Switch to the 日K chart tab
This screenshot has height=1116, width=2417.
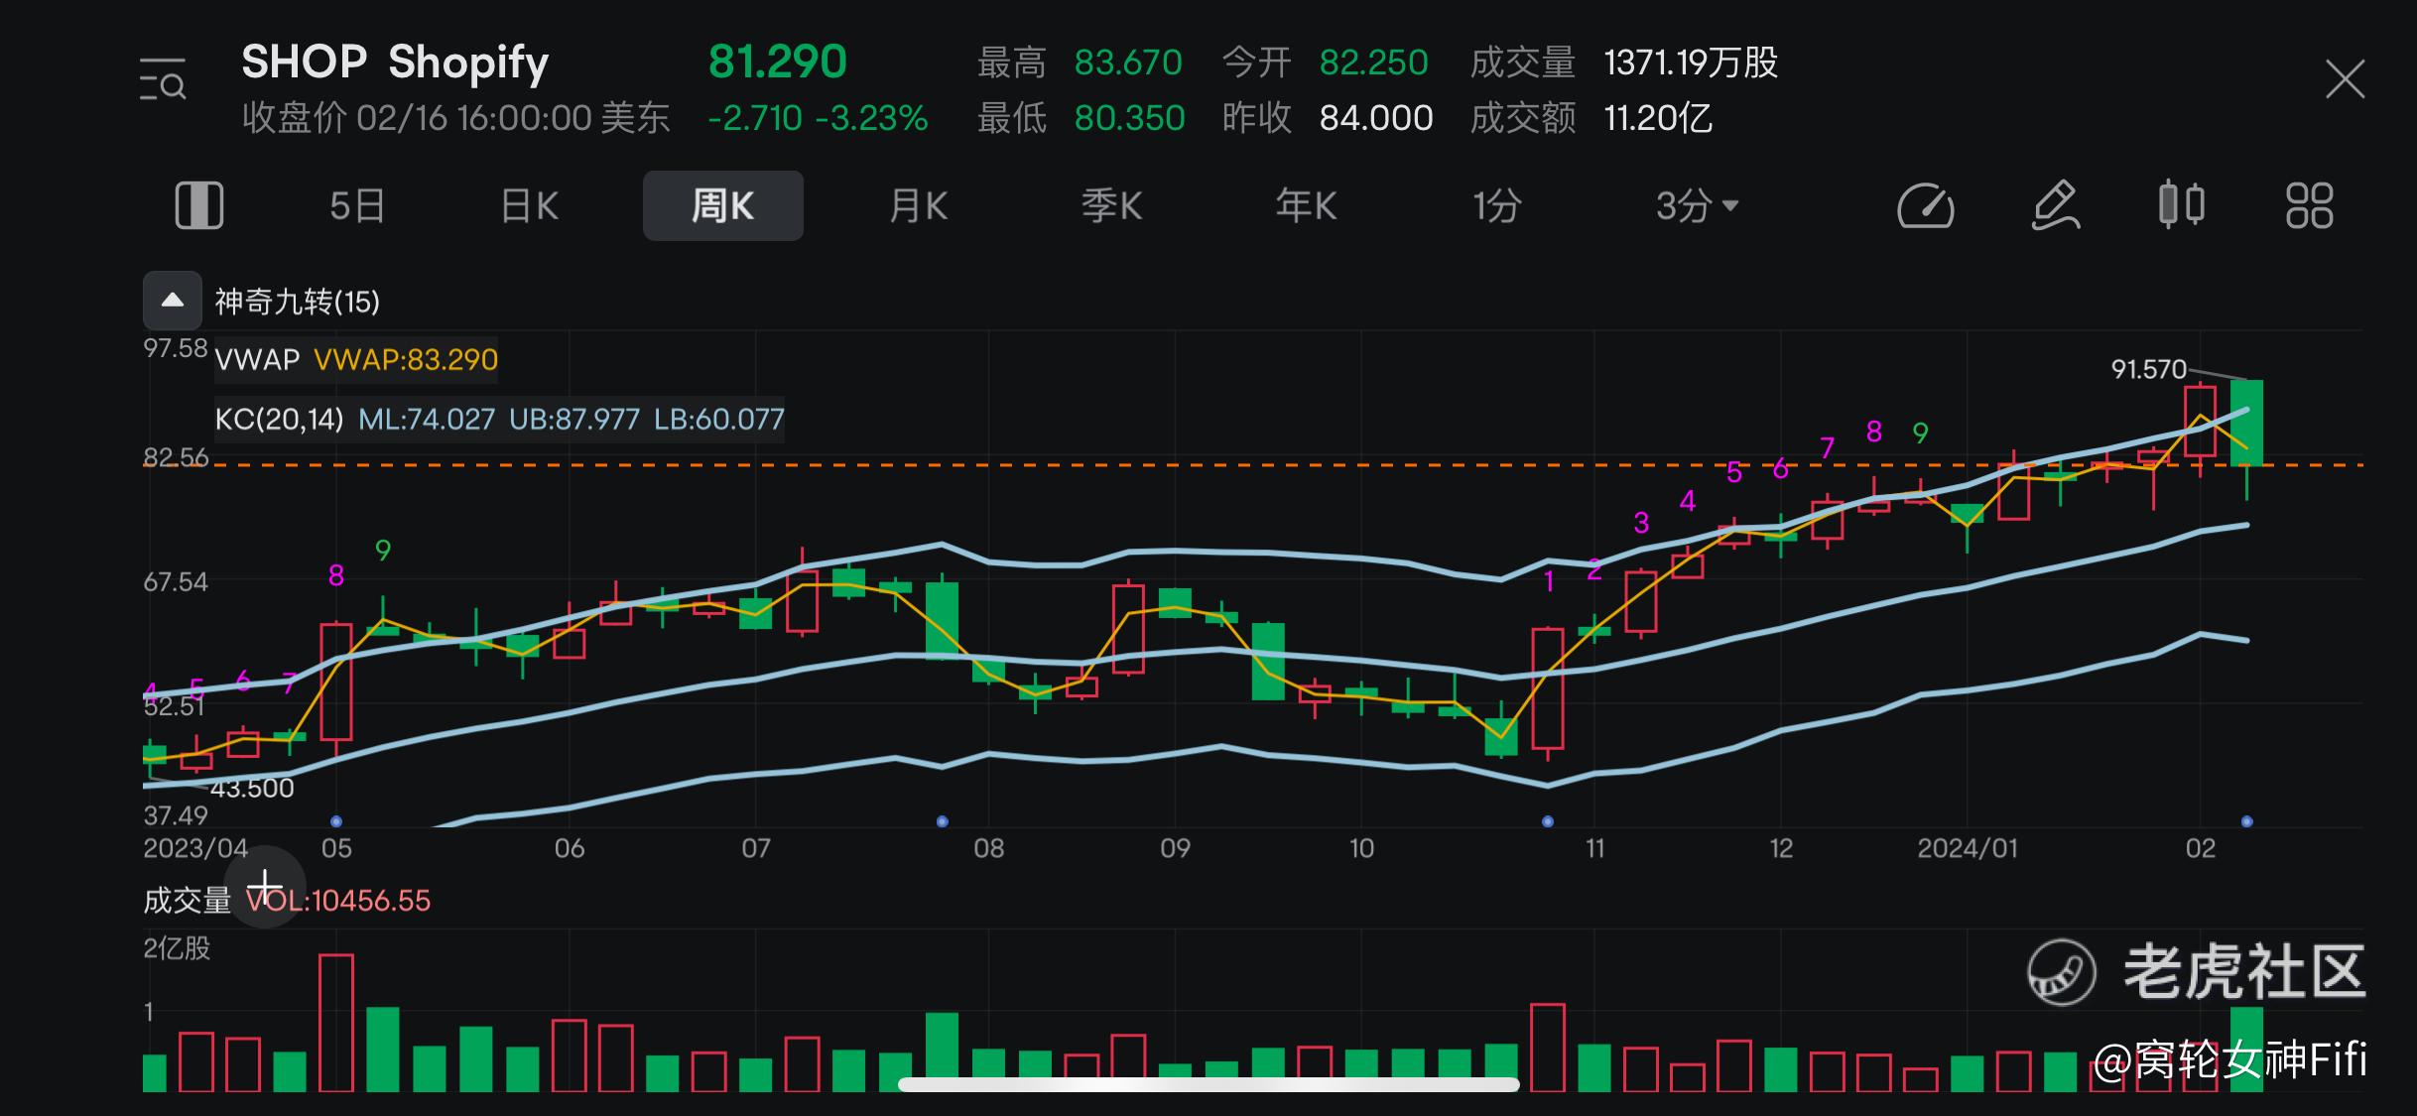530,205
